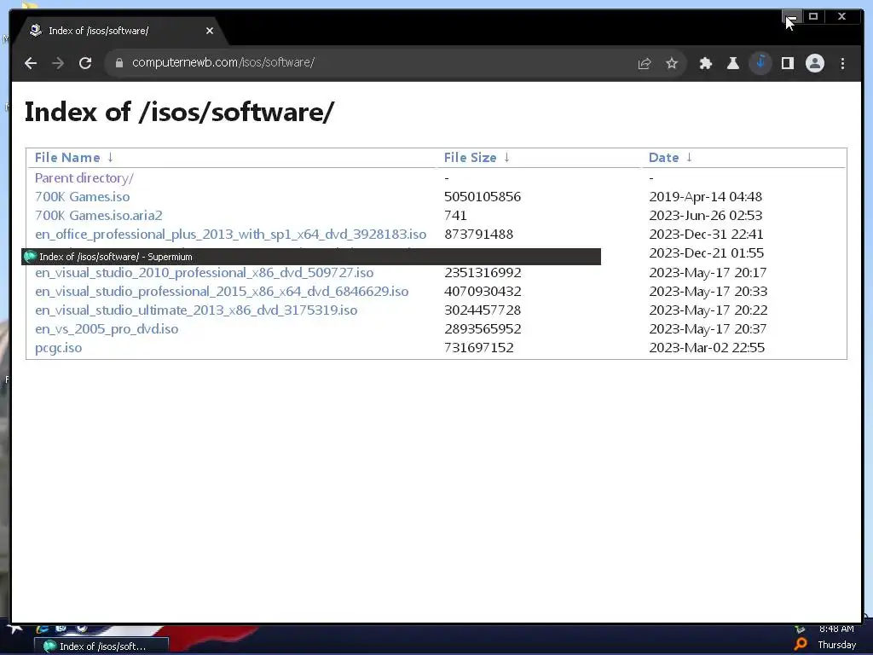This screenshot has height=655, width=873.
Task: Sort by File Name column header
Action: (x=67, y=158)
